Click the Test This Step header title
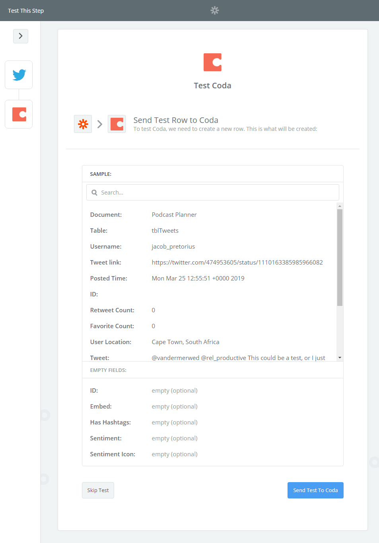This screenshot has width=379, height=543. 26,11
